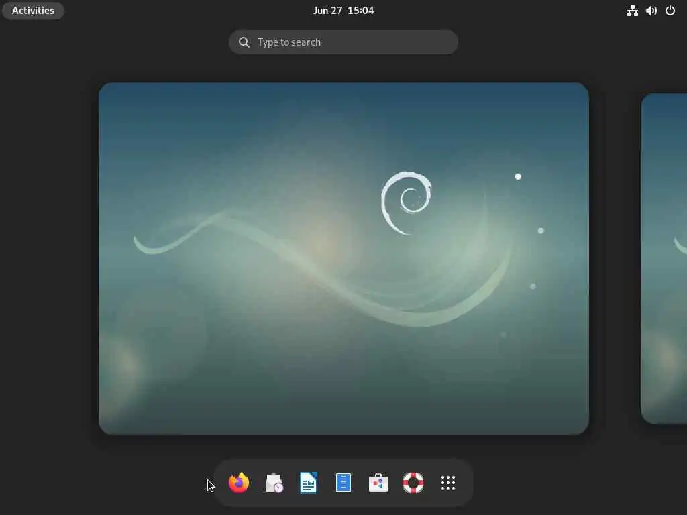Click the search magnifier icon
687x515 pixels.
244,42
